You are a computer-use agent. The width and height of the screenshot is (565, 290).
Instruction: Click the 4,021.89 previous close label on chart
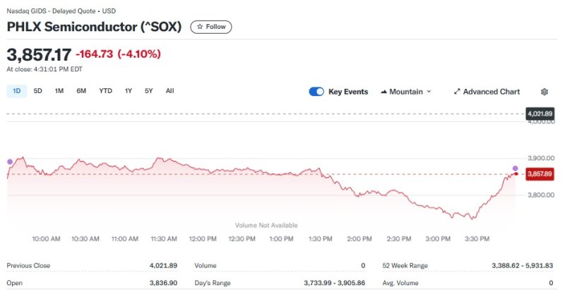coord(540,114)
